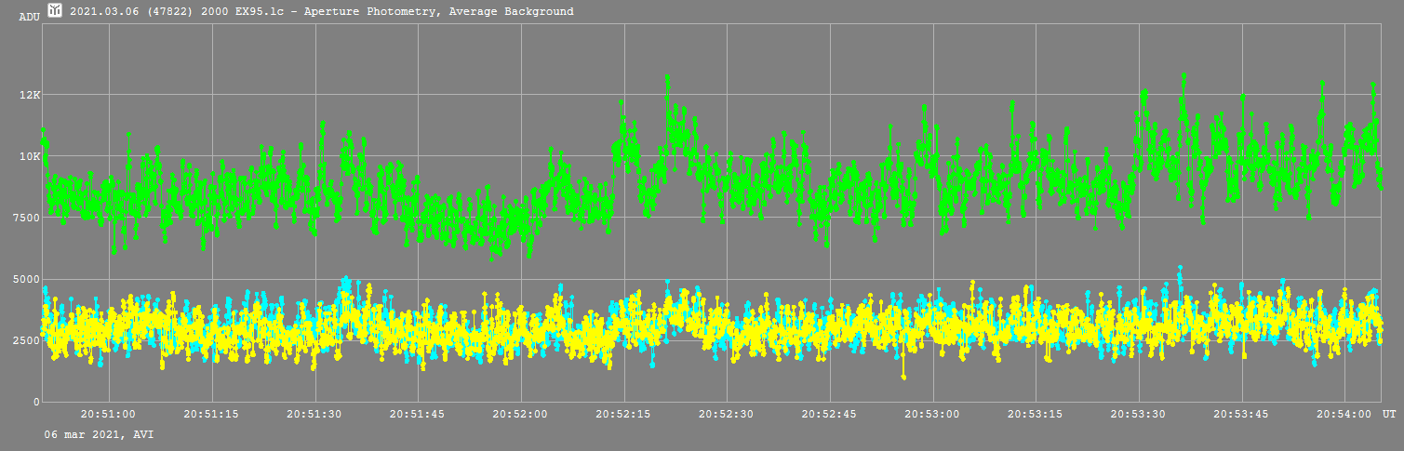
Task: Click the '20:53:30' time label
Action: pyautogui.click(x=1139, y=416)
